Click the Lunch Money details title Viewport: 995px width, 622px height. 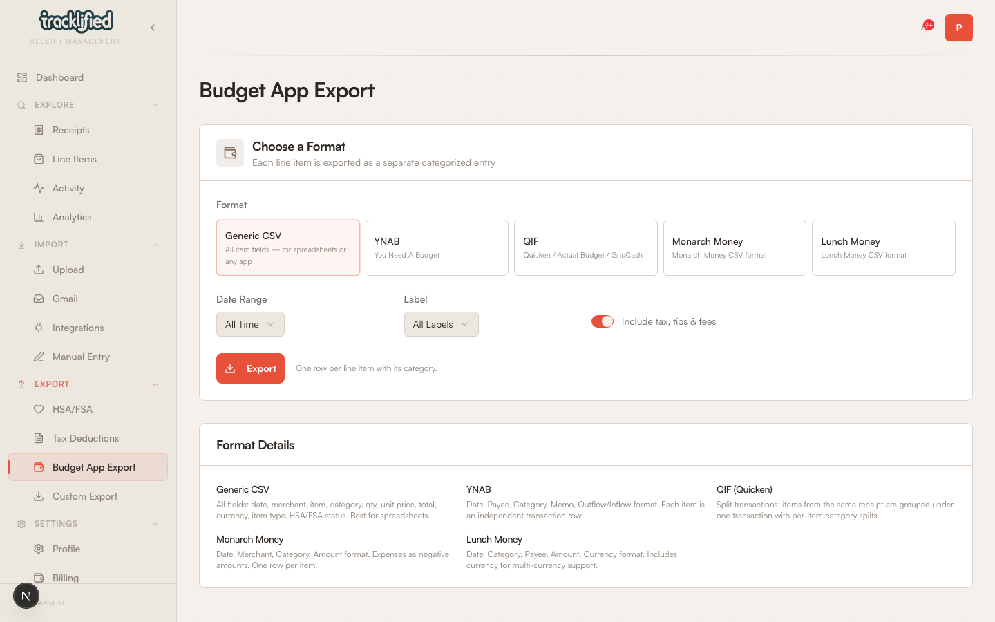coord(494,539)
